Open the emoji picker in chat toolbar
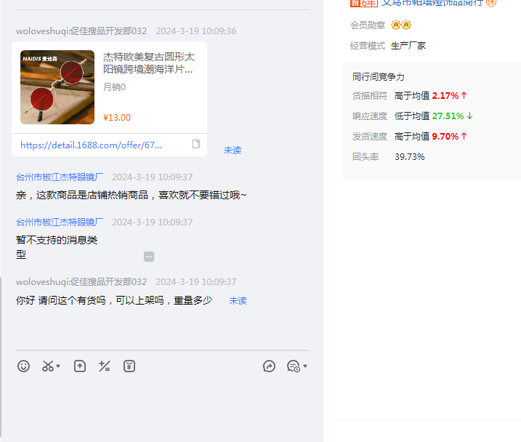This screenshot has height=442, width=521. tap(24, 366)
